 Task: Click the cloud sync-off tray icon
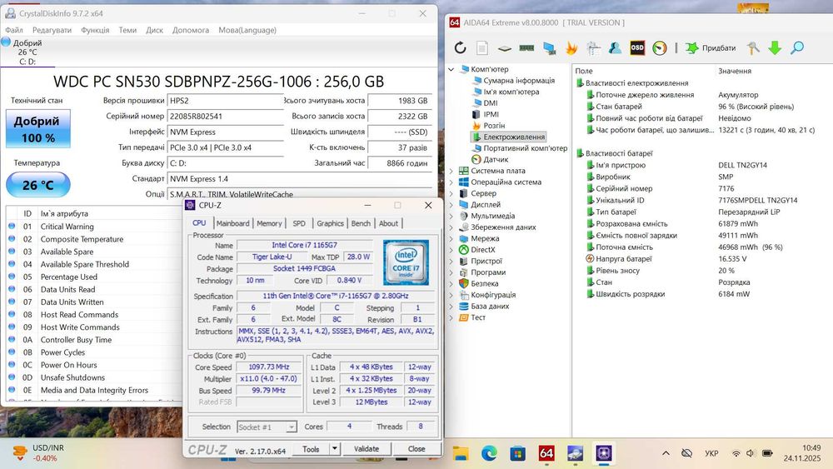tap(687, 453)
